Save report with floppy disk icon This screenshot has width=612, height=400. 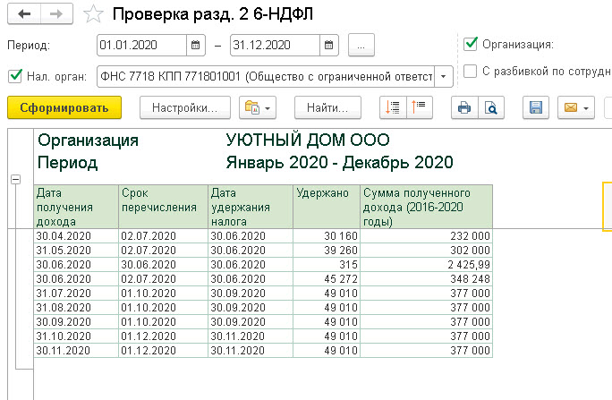(536, 107)
